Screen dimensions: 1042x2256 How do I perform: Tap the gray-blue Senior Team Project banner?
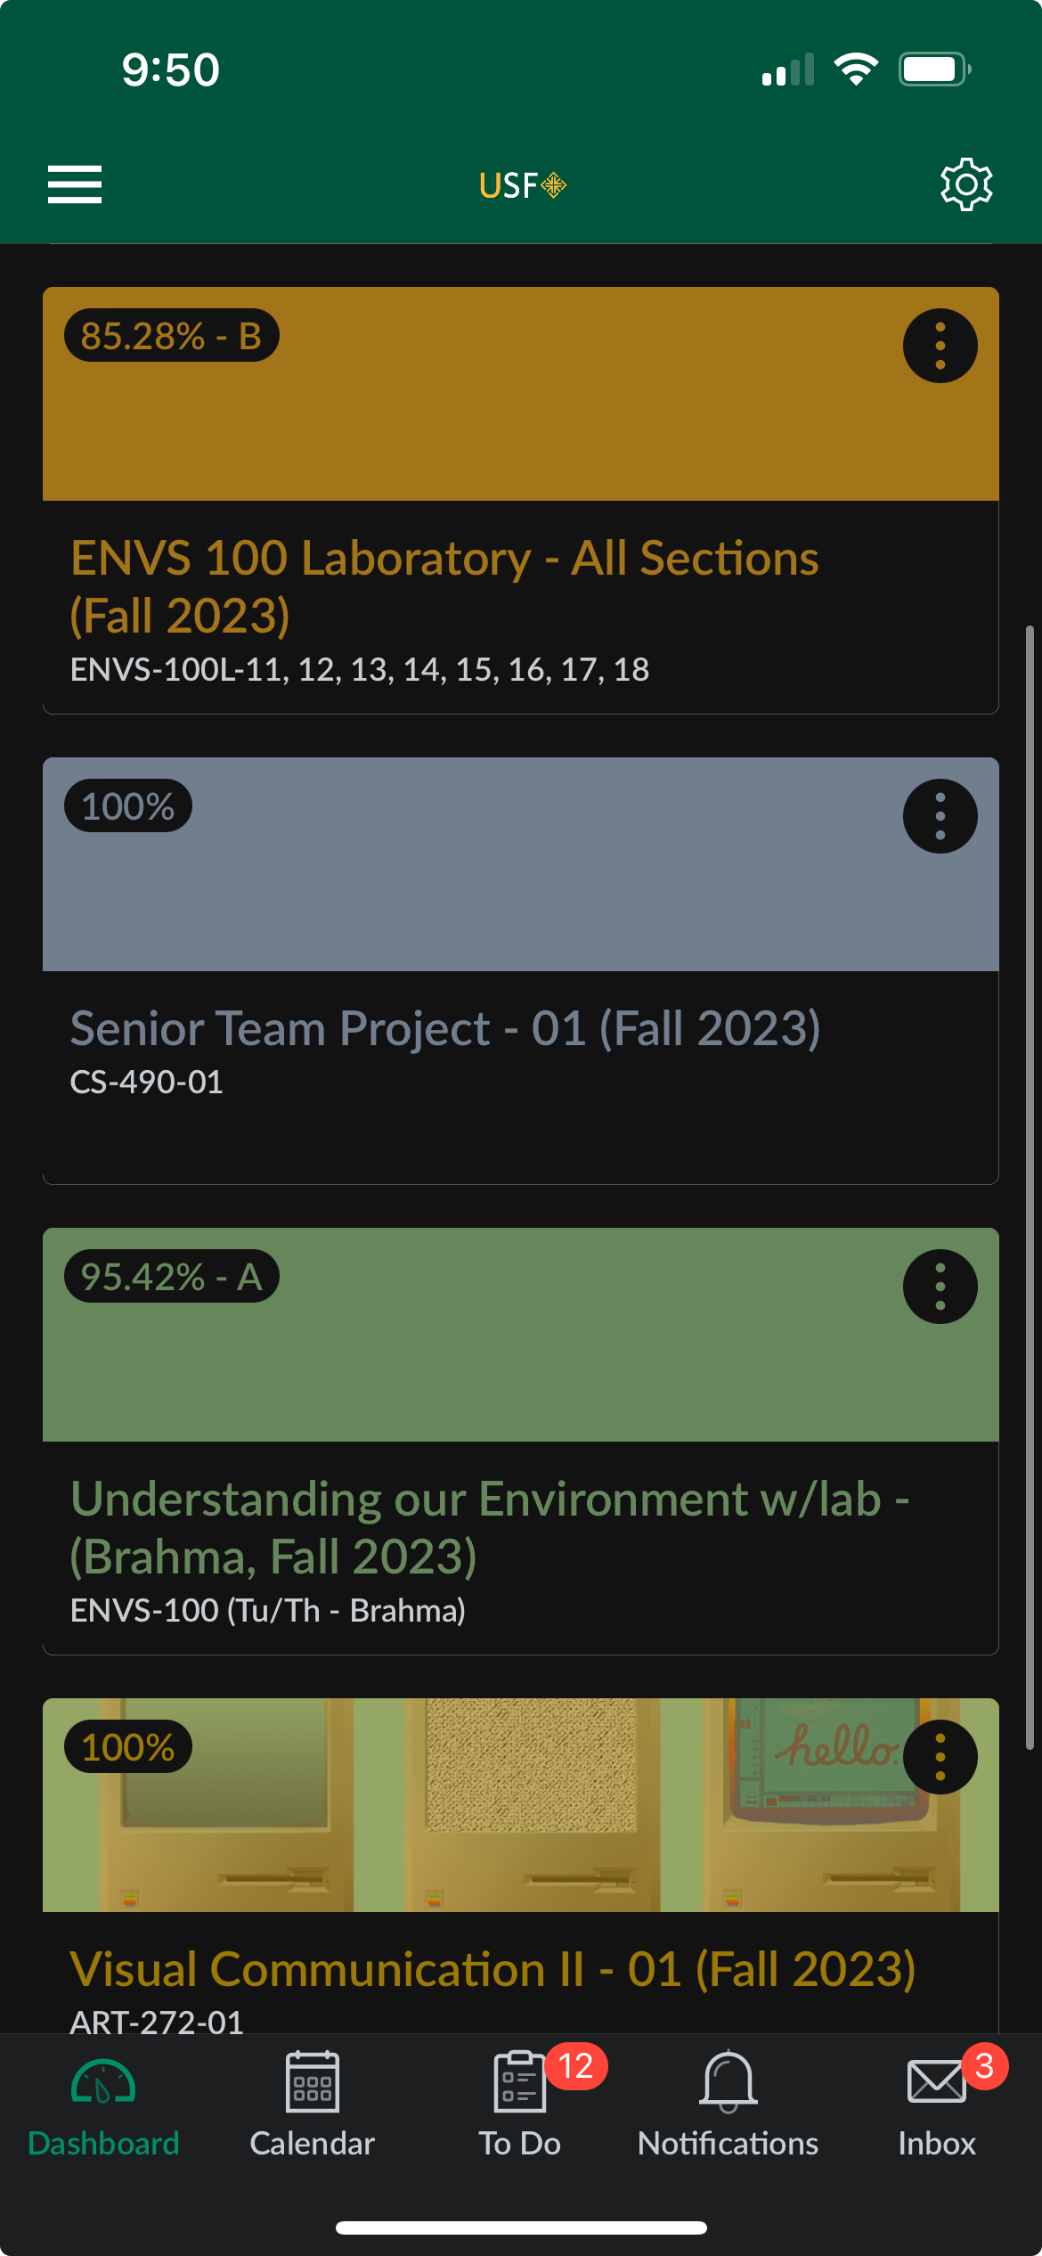point(521,864)
